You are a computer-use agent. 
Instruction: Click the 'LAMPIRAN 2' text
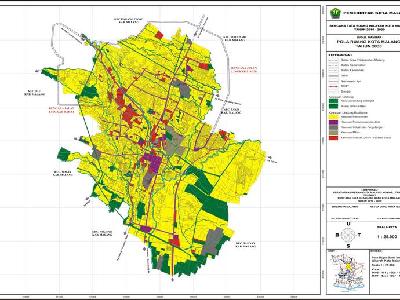tap(370, 190)
